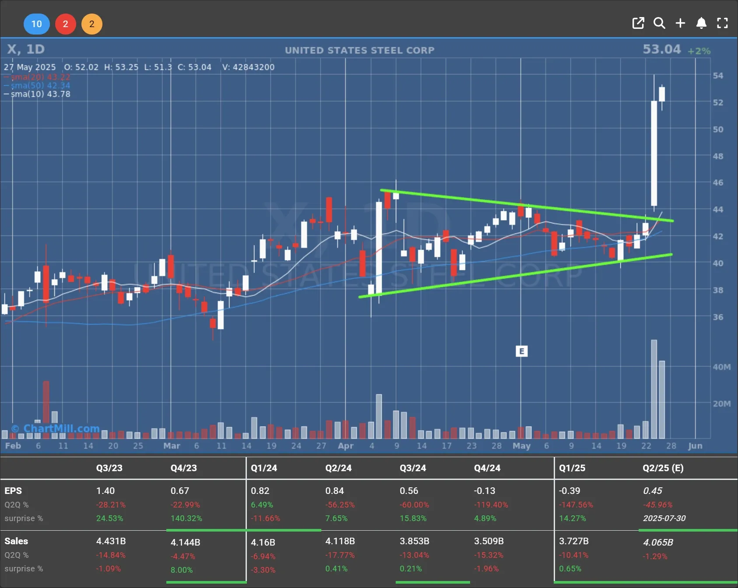Click the red 2 badge

66,24
